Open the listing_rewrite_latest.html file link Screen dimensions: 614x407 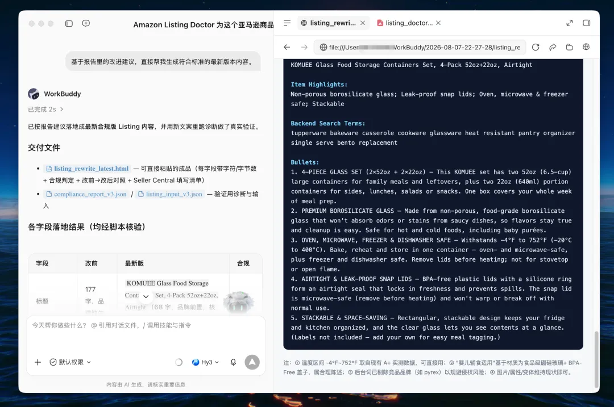(x=88, y=169)
